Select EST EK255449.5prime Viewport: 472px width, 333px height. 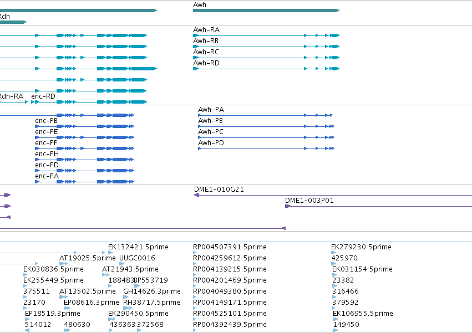point(54,281)
